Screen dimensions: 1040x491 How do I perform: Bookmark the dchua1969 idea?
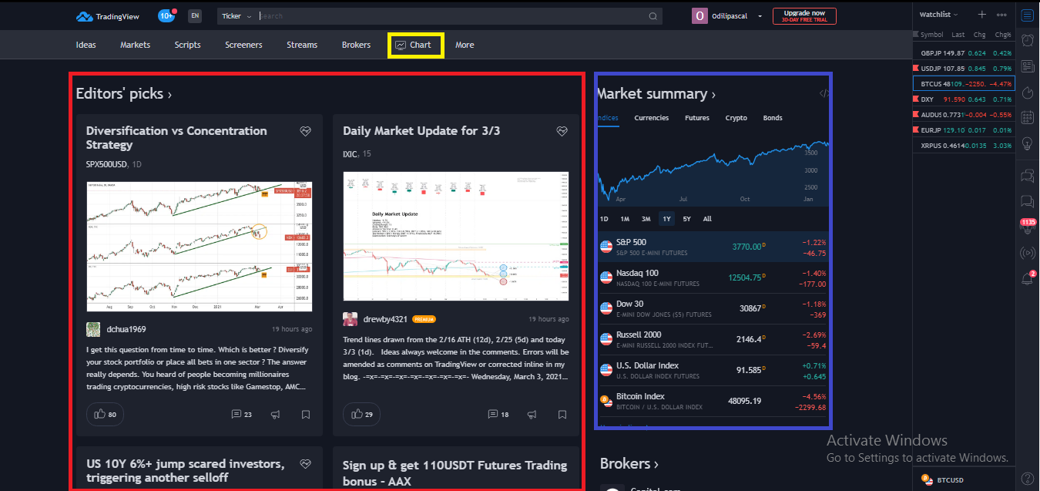pyautogui.click(x=306, y=415)
